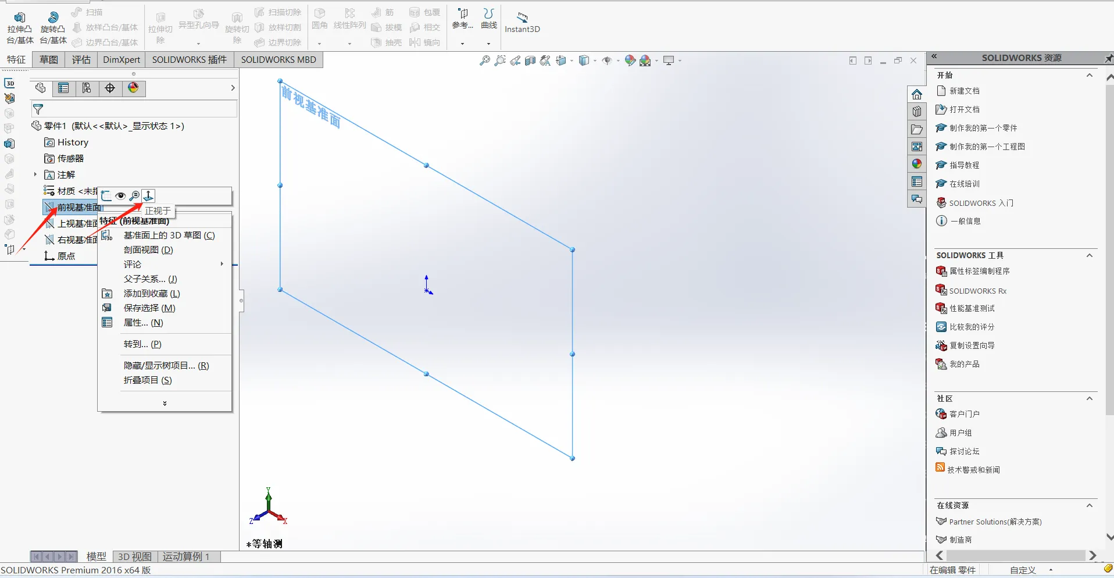The width and height of the screenshot is (1114, 578).
Task: Open the DimXpertManager crosshair tab icon
Action: pos(110,88)
